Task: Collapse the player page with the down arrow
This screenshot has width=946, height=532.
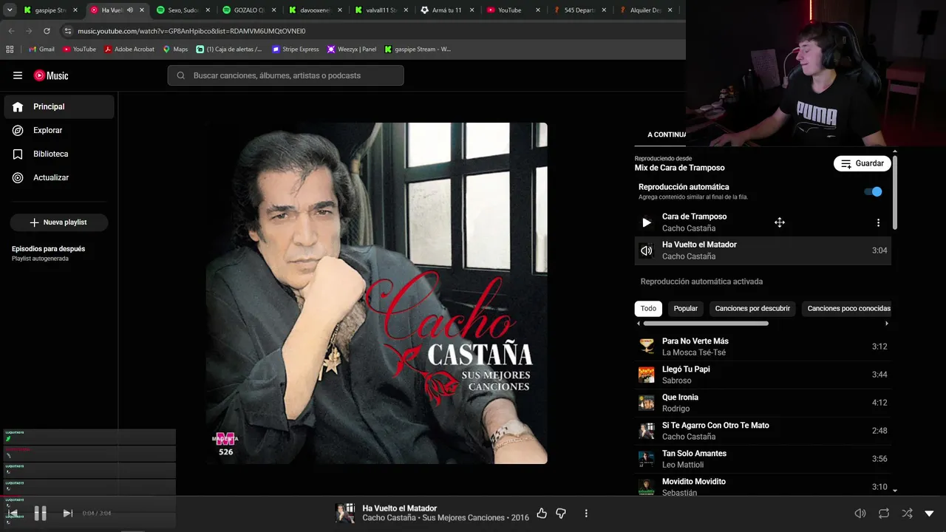Action: 929,514
